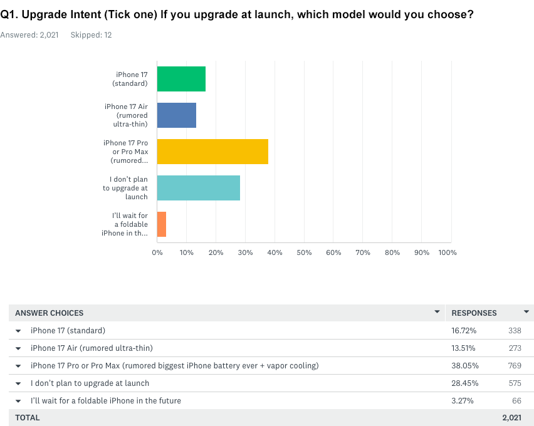Open the Responses column sort dropdown
Viewport: 534px width, 426px height.
[526, 312]
